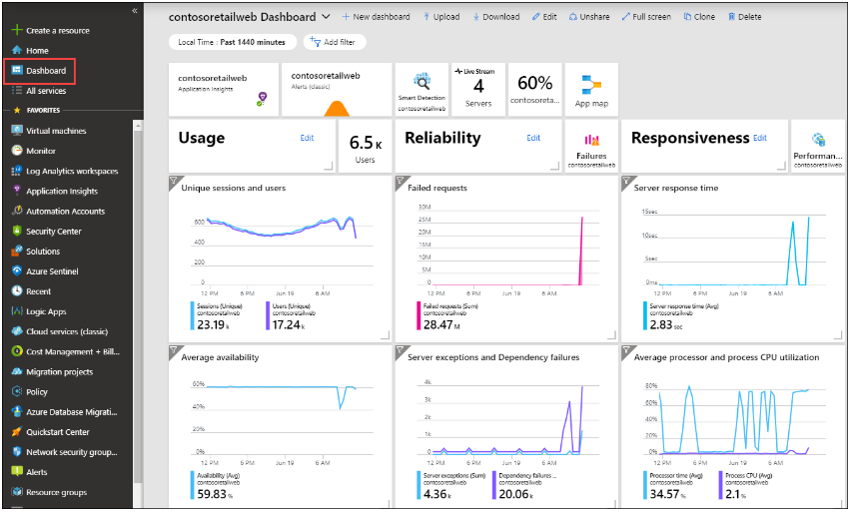Open the App map tile
The image size is (851, 512).
tap(591, 90)
